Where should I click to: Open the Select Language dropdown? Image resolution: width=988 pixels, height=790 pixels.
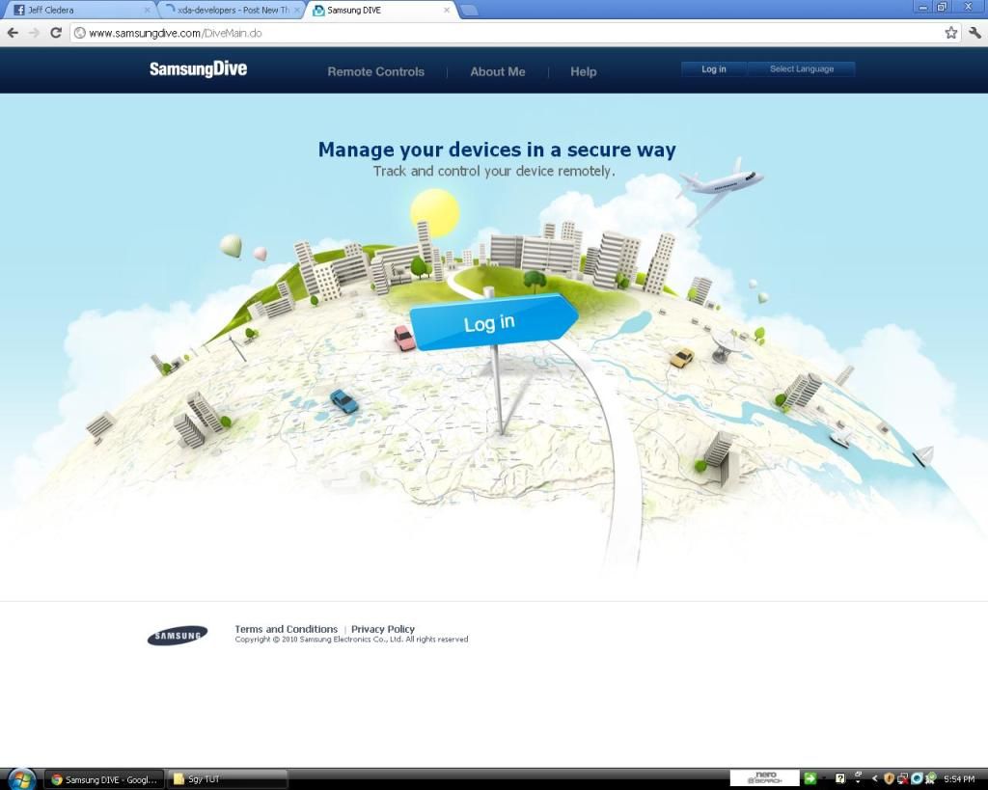[802, 69]
